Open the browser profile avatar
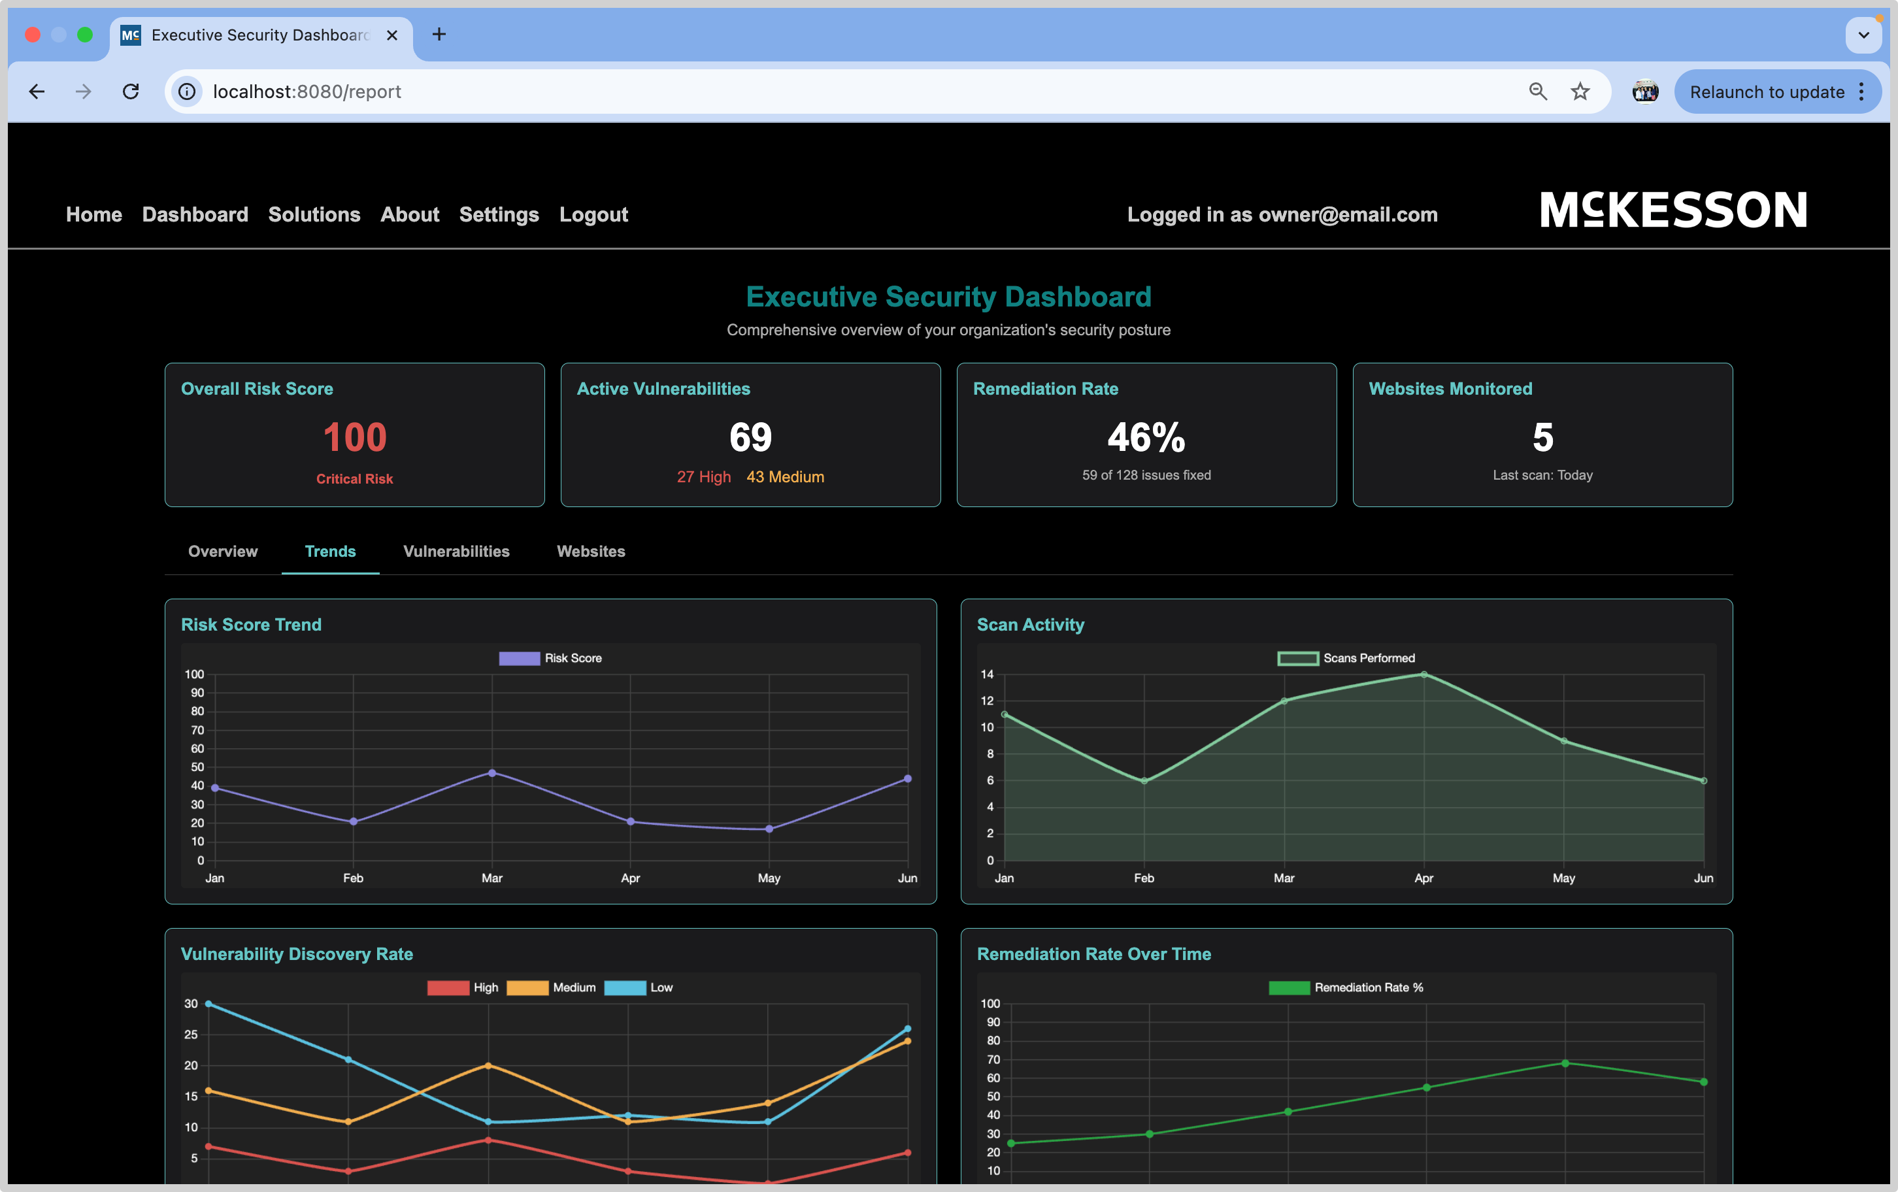This screenshot has width=1898, height=1192. (1645, 91)
